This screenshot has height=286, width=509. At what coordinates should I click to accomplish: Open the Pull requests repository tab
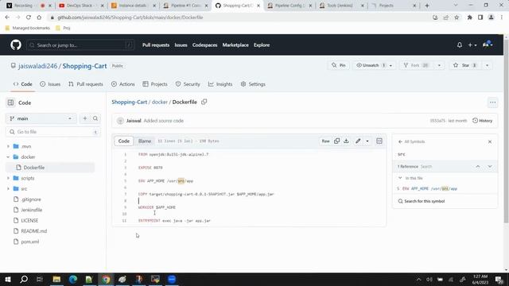pyautogui.click(x=86, y=84)
